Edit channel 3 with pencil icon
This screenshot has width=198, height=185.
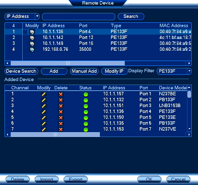44,106
